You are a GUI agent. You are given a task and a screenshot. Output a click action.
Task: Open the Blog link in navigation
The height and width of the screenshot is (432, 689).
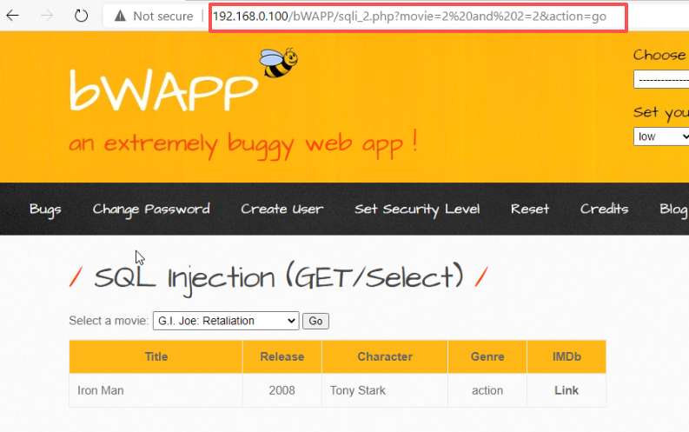673,209
